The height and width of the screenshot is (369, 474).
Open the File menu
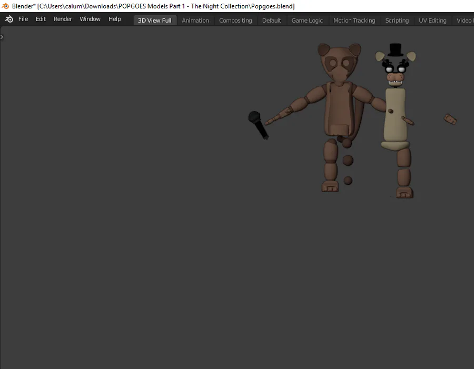(x=23, y=19)
